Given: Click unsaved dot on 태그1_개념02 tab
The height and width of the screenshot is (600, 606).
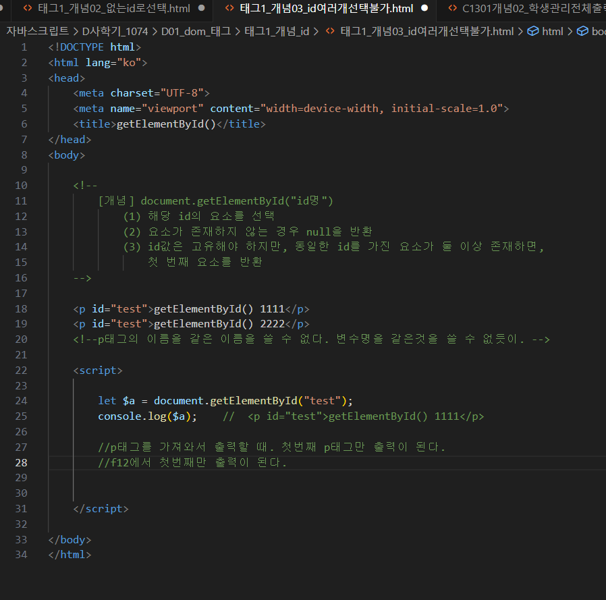Looking at the screenshot, I should (x=201, y=8).
